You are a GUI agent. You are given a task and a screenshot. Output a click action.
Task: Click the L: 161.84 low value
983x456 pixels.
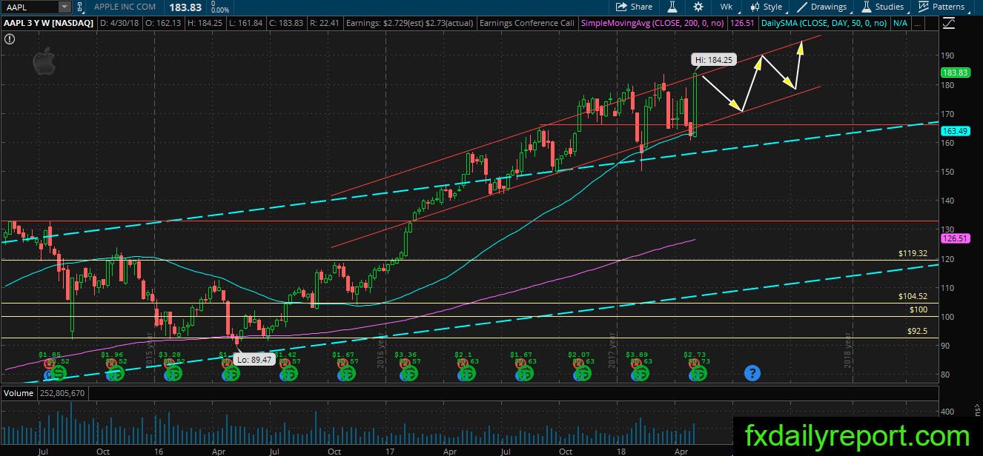[247, 23]
